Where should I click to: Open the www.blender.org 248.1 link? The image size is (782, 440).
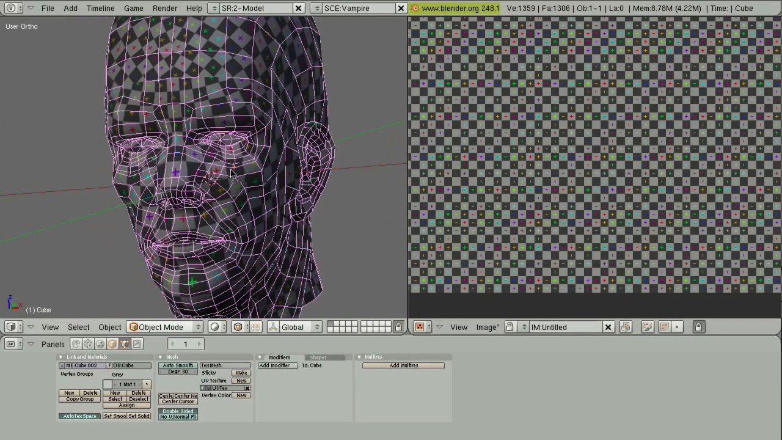[455, 9]
